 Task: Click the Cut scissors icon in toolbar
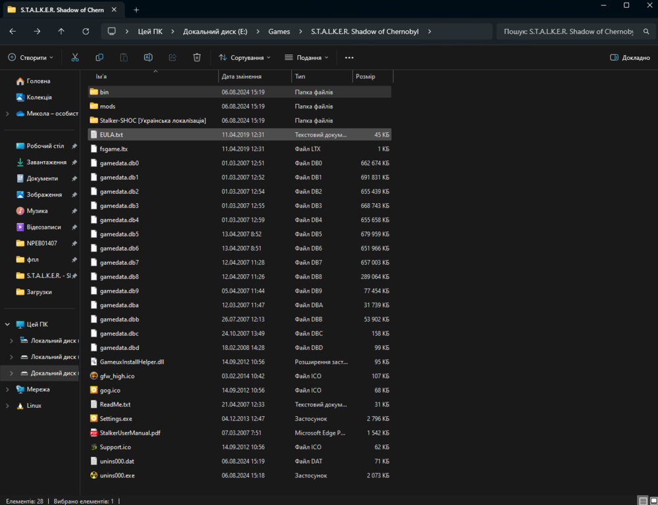click(75, 58)
